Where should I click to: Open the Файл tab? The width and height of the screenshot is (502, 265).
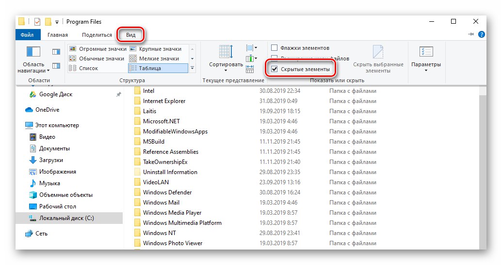tap(28, 35)
